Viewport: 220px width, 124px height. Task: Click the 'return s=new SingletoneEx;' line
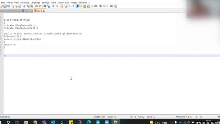tap(22, 39)
